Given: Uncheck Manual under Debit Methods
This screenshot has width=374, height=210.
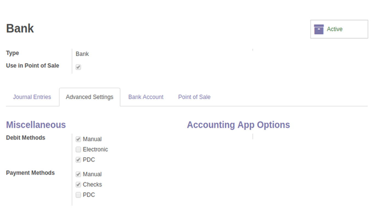Looking at the screenshot, I should [78, 139].
